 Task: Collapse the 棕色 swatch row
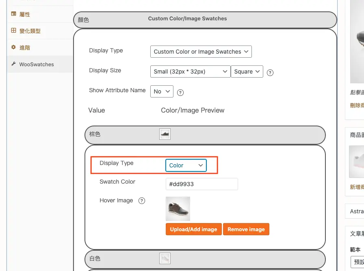205,135
